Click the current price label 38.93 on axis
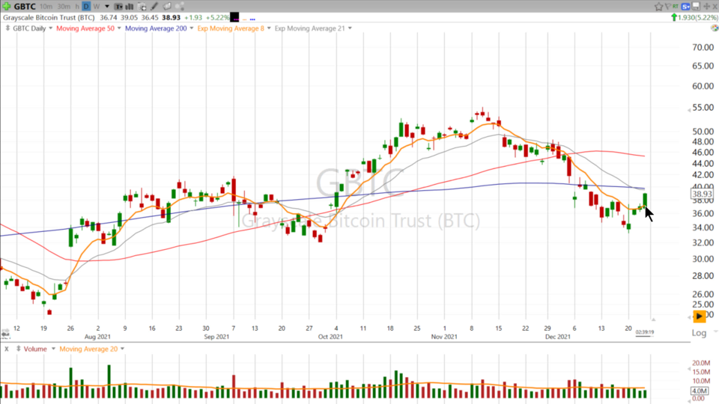The image size is (719, 404). pos(702,195)
